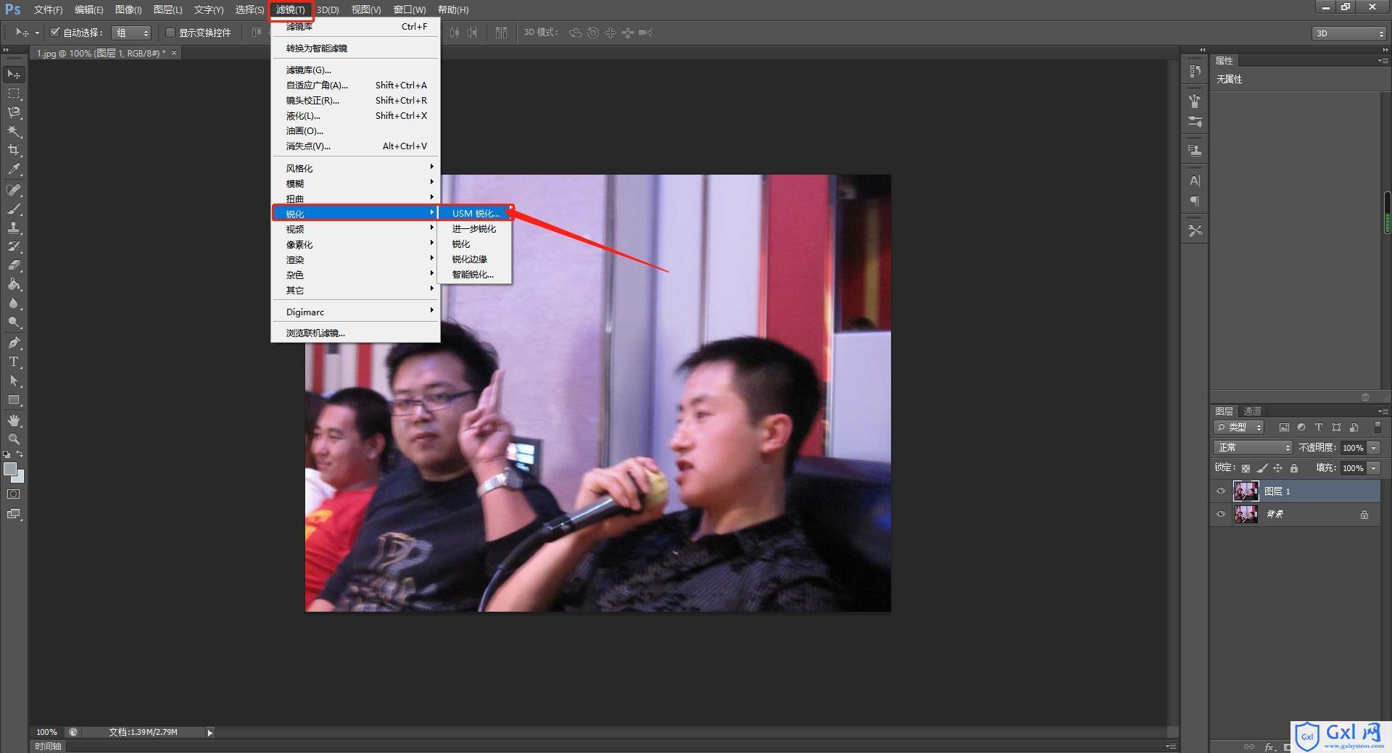Image resolution: width=1392 pixels, height=753 pixels.
Task: Switch to the 通道 tab
Action: tap(1252, 411)
